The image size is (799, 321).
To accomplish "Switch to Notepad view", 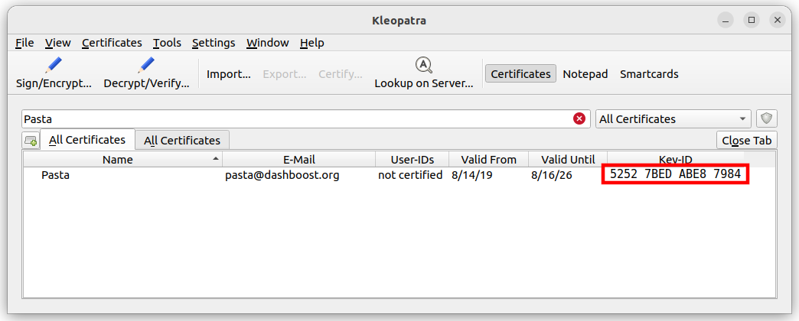I will tap(585, 74).
